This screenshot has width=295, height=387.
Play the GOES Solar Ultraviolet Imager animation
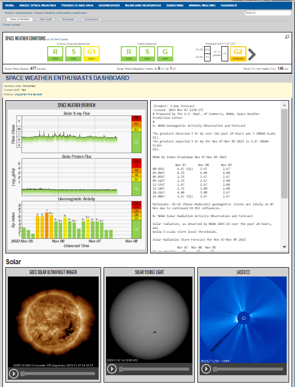[x=14, y=373]
